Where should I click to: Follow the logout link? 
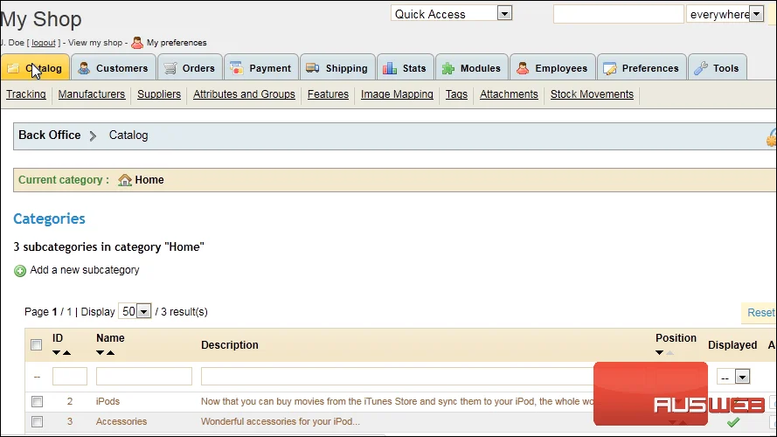tap(44, 43)
